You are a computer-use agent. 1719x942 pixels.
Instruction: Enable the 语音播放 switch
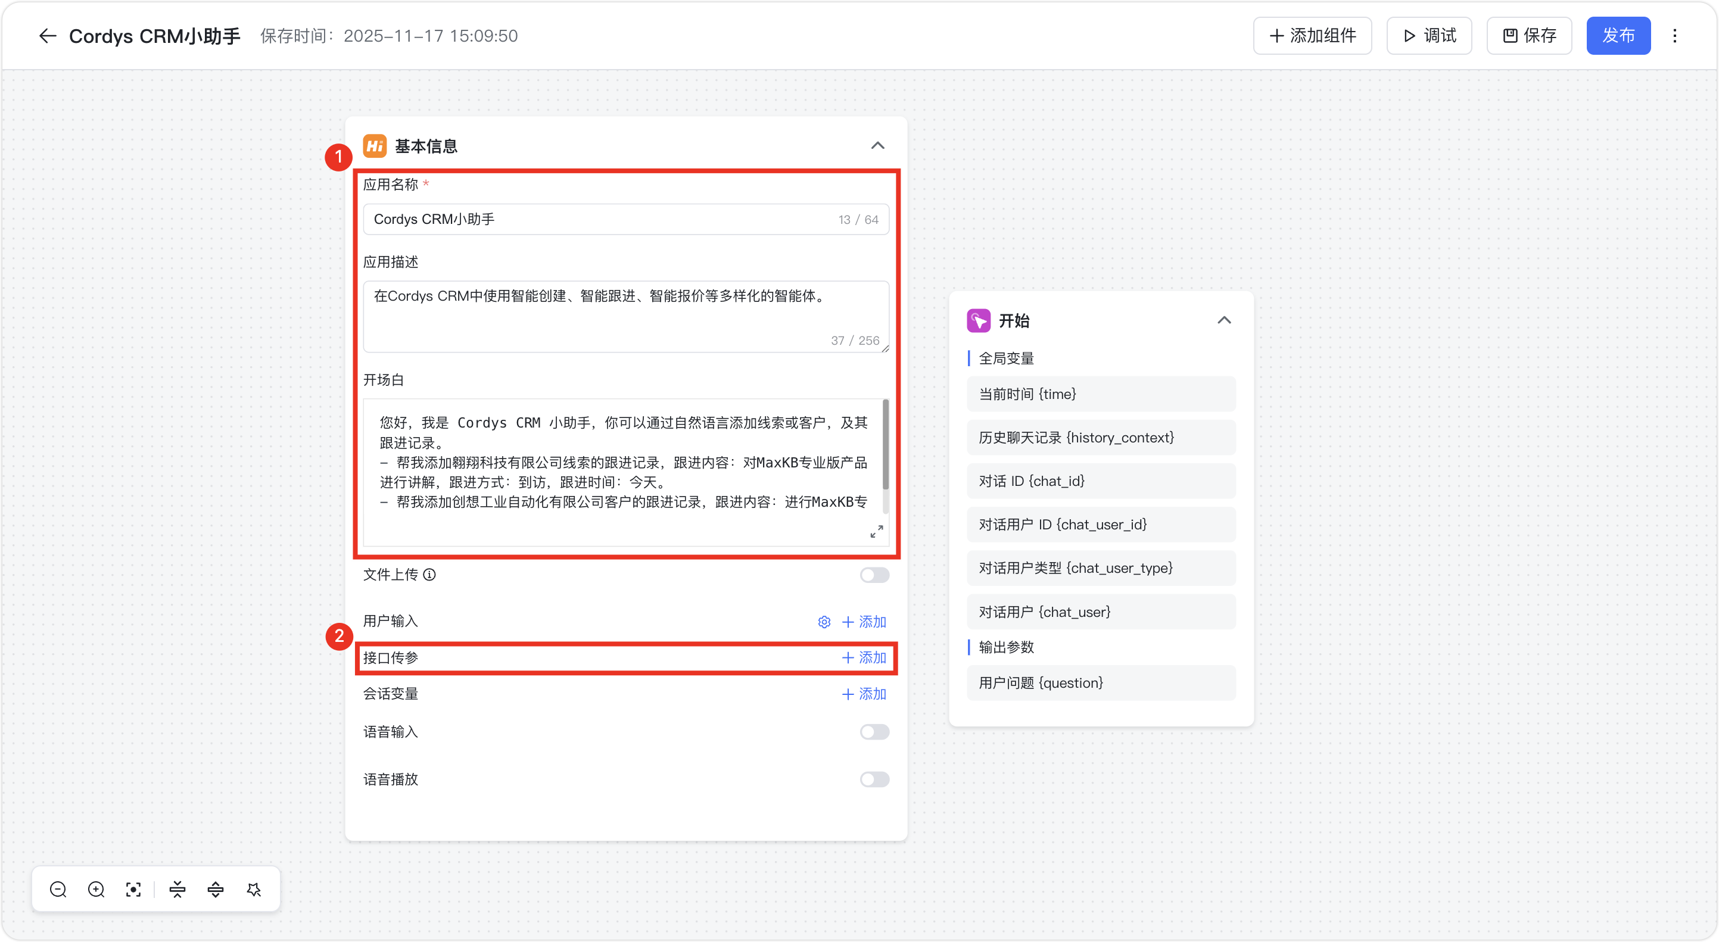(x=874, y=779)
